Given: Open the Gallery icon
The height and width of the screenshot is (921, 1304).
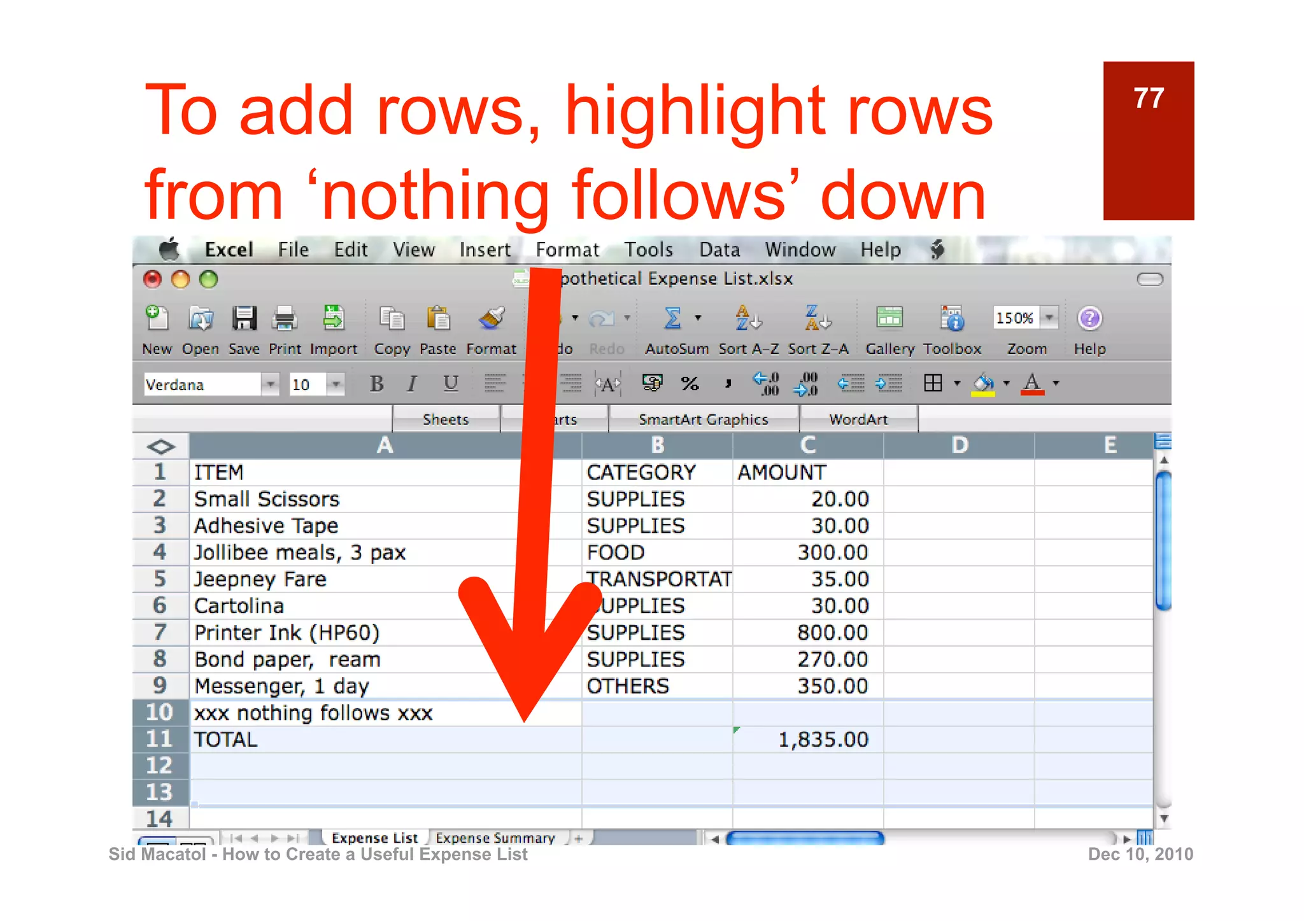Looking at the screenshot, I should (889, 318).
